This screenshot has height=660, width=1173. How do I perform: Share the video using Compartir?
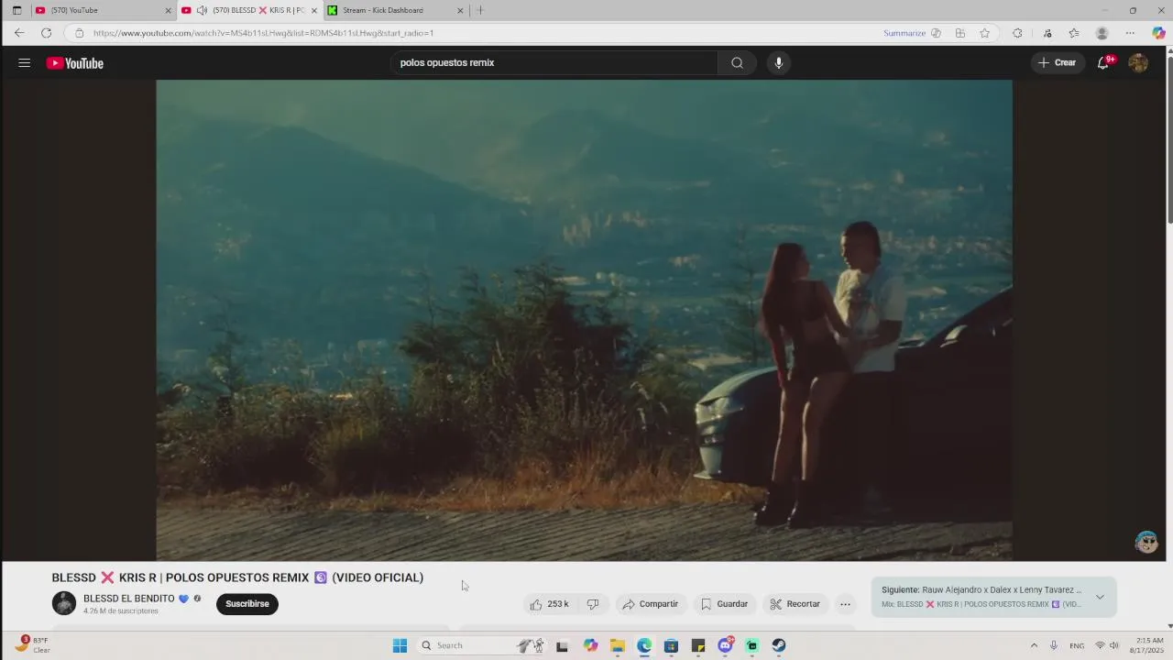tap(650, 604)
